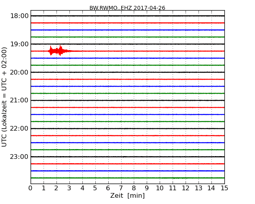The height and width of the screenshot is (204, 255).
Task: Select the 15 tick on the minute axis
Action: click(224, 188)
